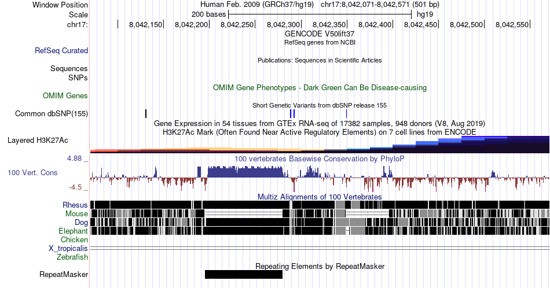Image resolution: width=550 pixels, height=288 pixels.
Task: Click the Zebrafish alignment label
Action: click(72, 257)
